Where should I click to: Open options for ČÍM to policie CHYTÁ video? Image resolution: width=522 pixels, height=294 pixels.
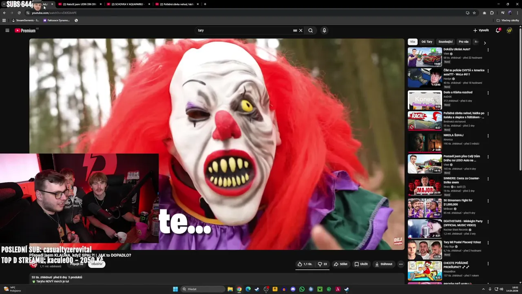click(488, 71)
